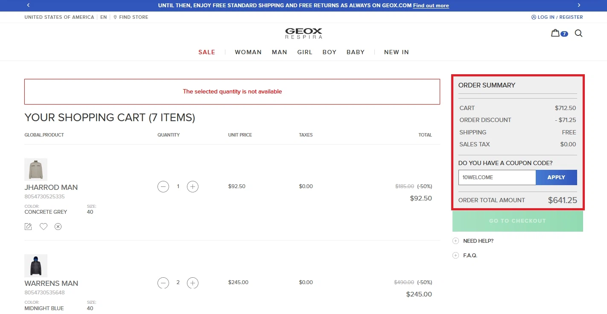The height and width of the screenshot is (314, 607).
Task: Open the New In menu
Action: point(397,52)
